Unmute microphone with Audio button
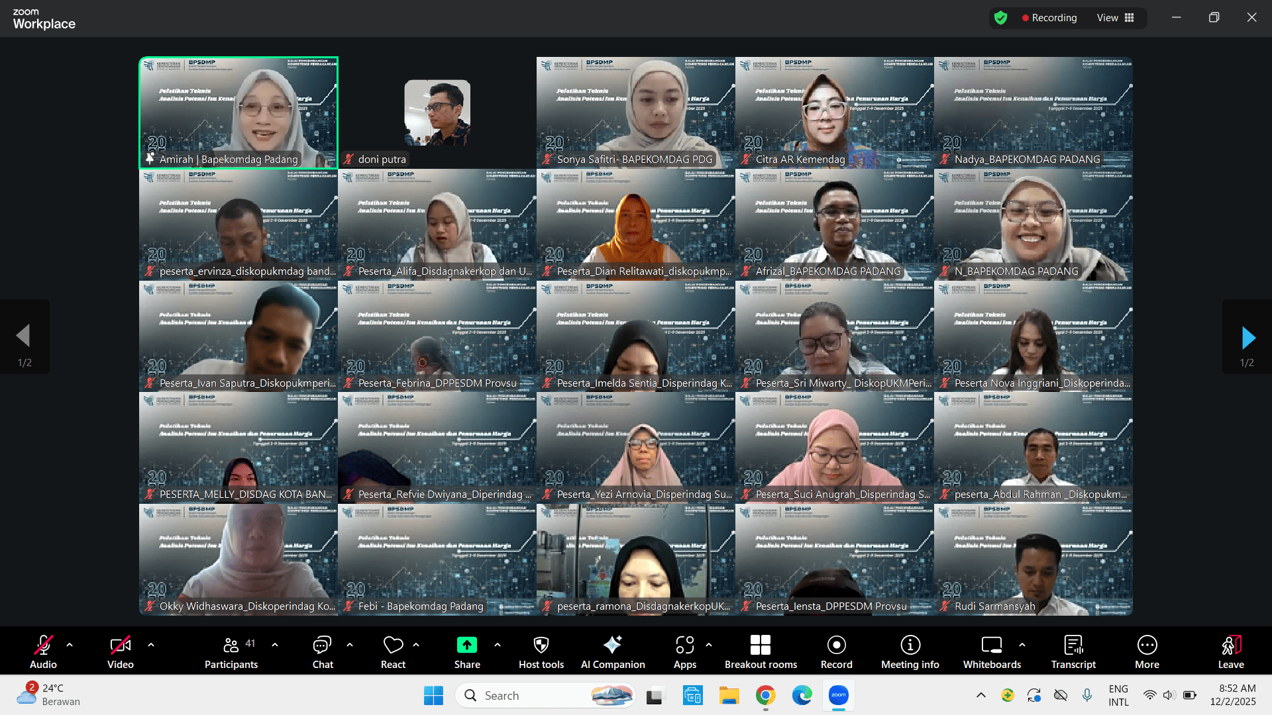The image size is (1272, 715). pos(43,652)
